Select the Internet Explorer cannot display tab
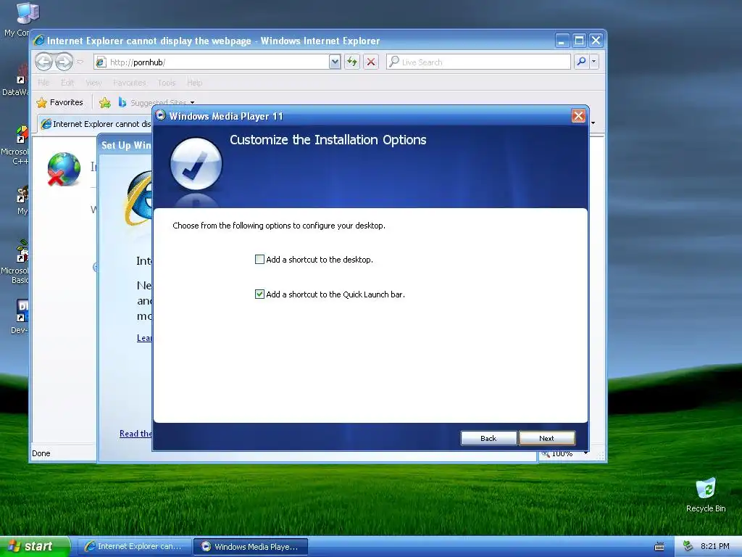This screenshot has width=742, height=557. pos(96,124)
